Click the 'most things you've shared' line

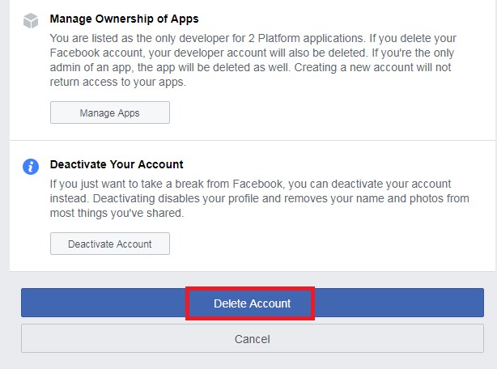click(x=117, y=213)
